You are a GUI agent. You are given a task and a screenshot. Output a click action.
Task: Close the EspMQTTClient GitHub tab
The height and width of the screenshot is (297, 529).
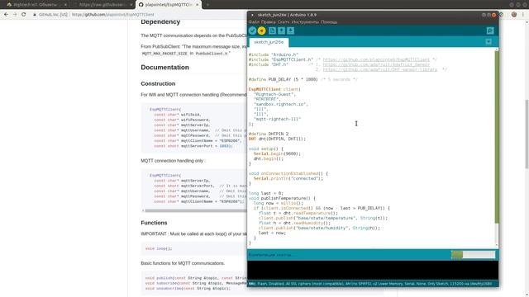197,5
